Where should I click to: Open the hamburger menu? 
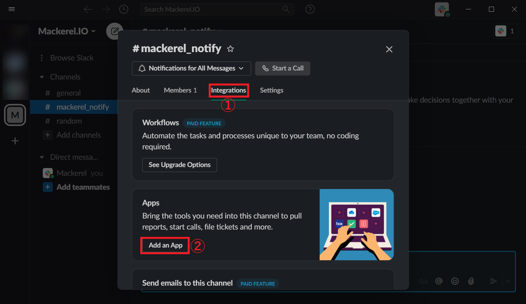[x=11, y=9]
